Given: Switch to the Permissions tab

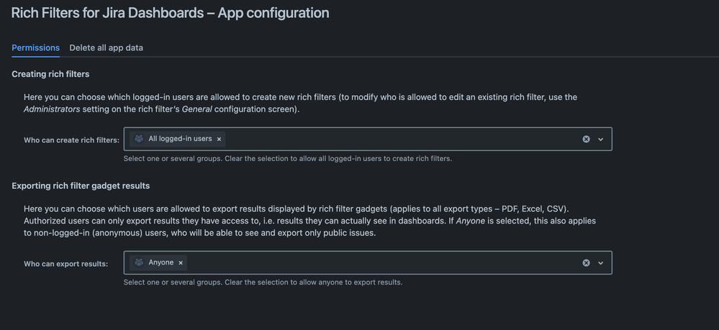Looking at the screenshot, I should coord(35,47).
